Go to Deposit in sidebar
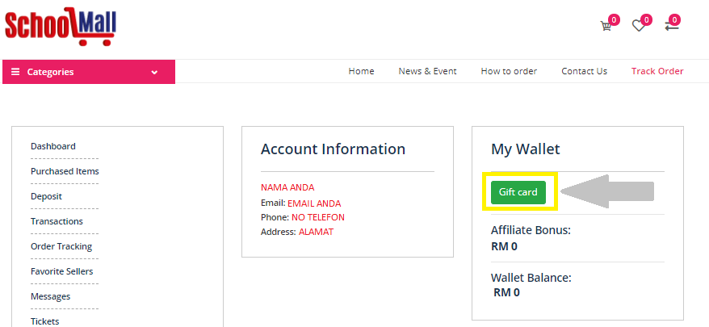Image resolution: width=709 pixels, height=327 pixels. pyautogui.click(x=46, y=196)
